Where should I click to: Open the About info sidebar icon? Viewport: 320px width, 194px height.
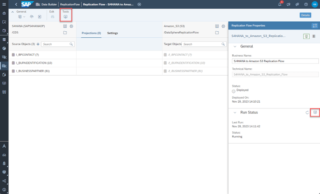point(4,189)
